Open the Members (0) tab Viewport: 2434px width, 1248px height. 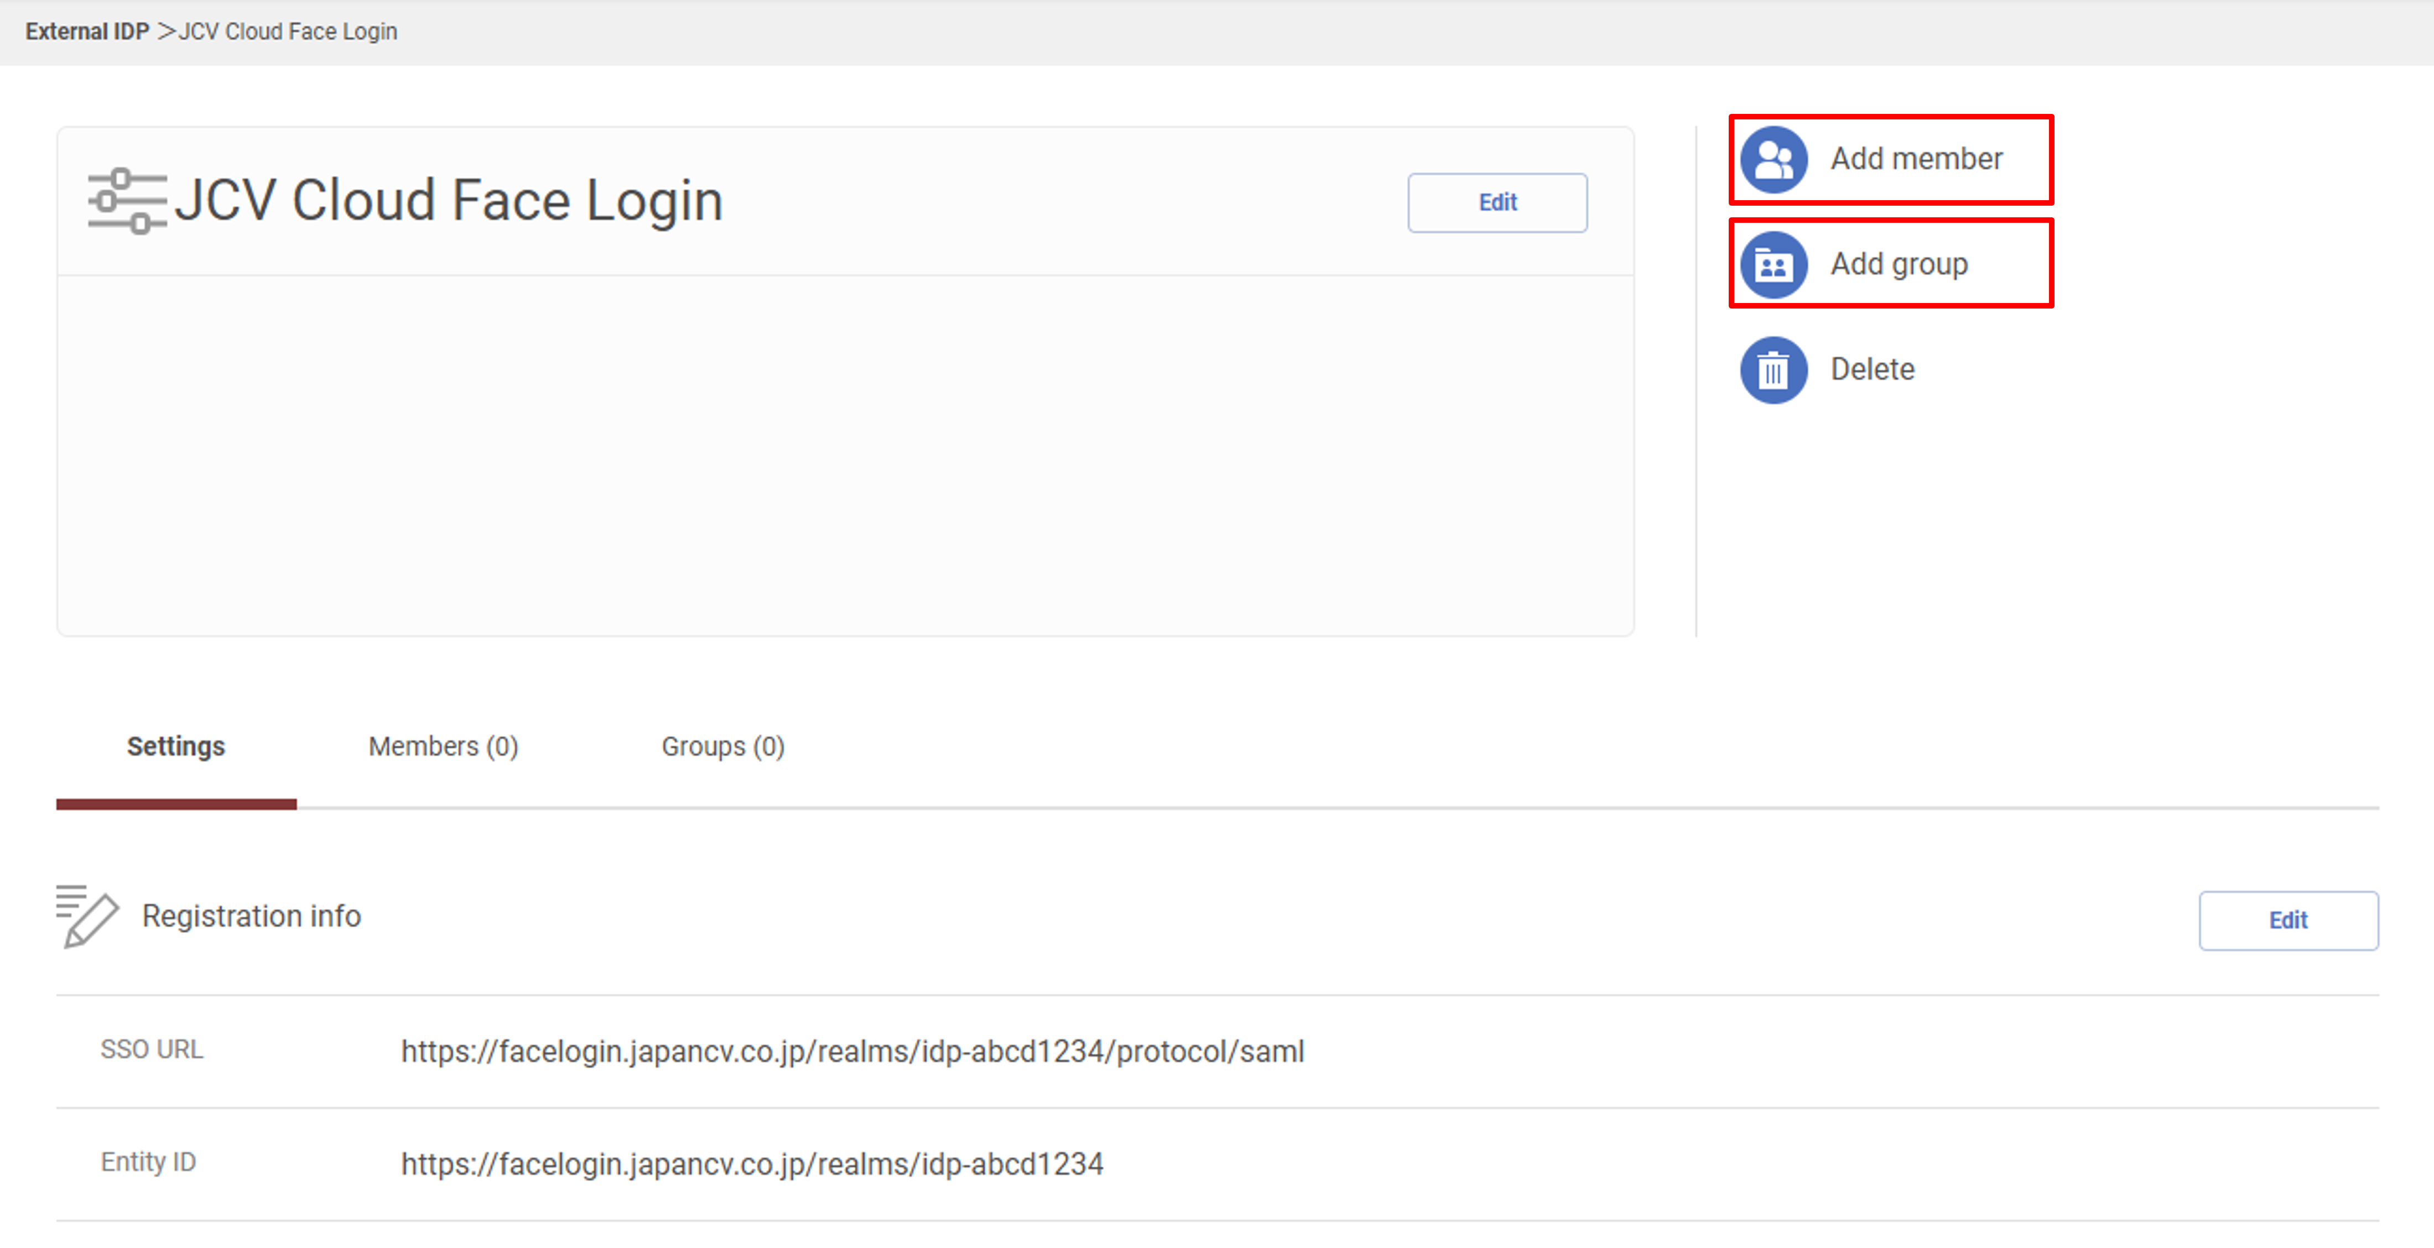click(x=443, y=746)
